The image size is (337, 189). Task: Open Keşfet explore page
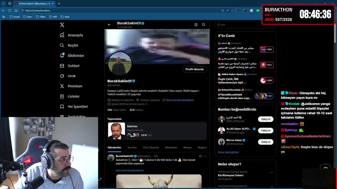pyautogui.click(x=69, y=45)
